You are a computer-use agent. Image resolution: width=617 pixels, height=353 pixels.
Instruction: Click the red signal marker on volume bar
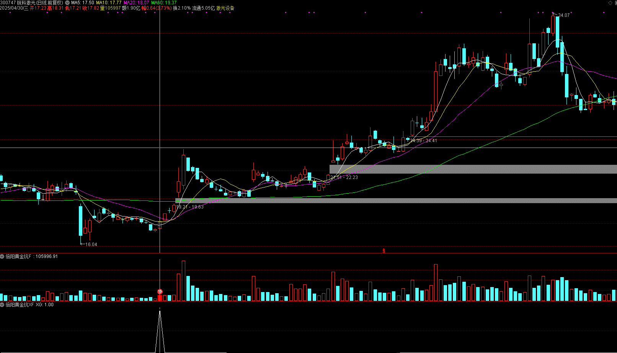click(x=160, y=292)
